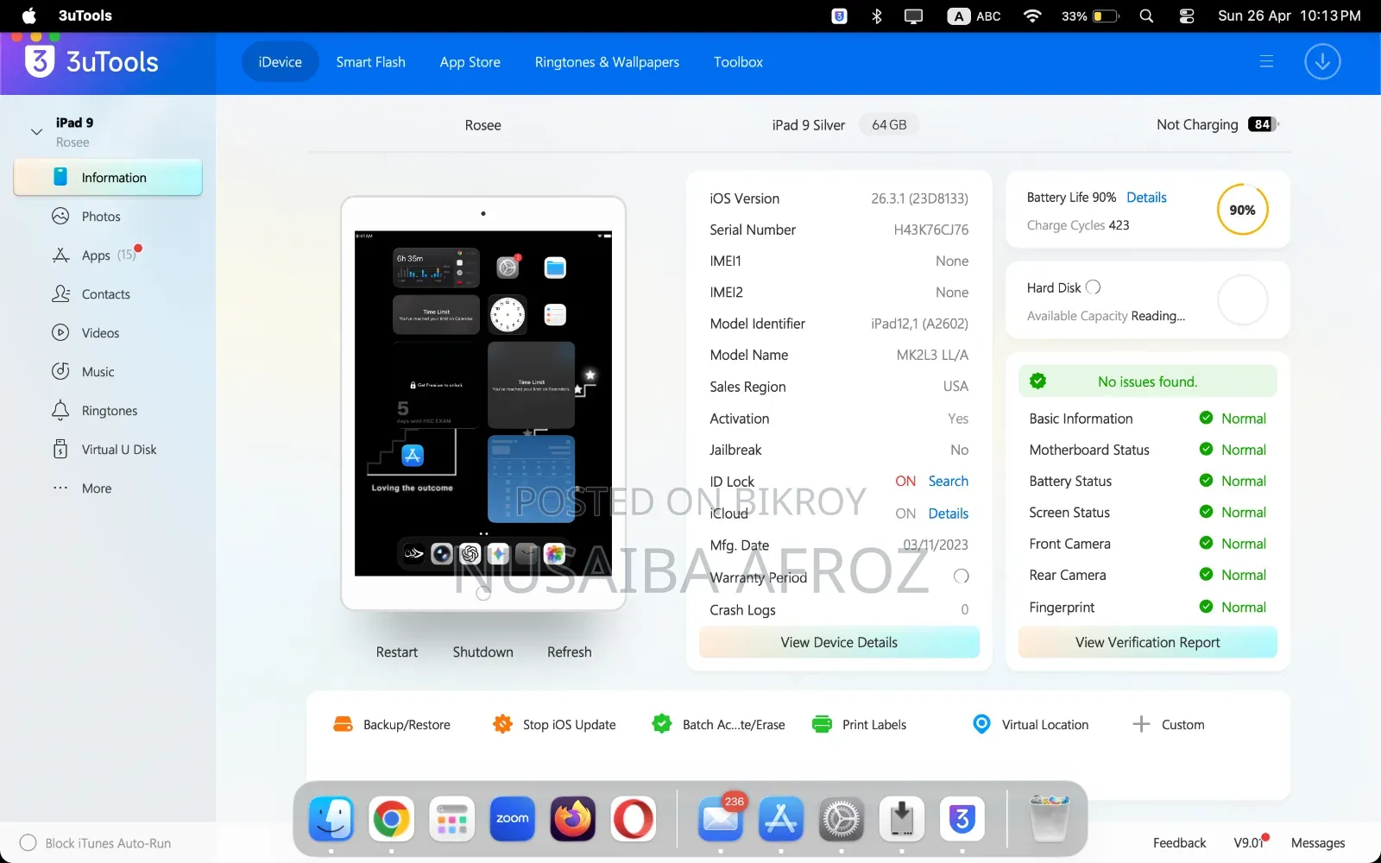Click Refresh under the device preview

click(570, 652)
